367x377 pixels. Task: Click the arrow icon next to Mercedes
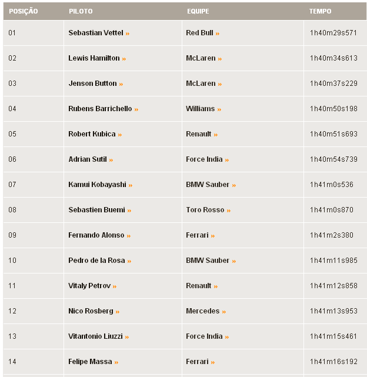tap(224, 312)
